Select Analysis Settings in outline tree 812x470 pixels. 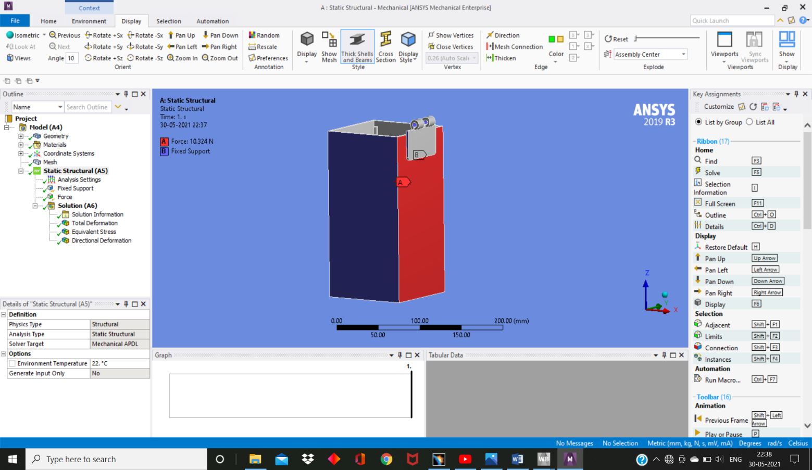79,180
